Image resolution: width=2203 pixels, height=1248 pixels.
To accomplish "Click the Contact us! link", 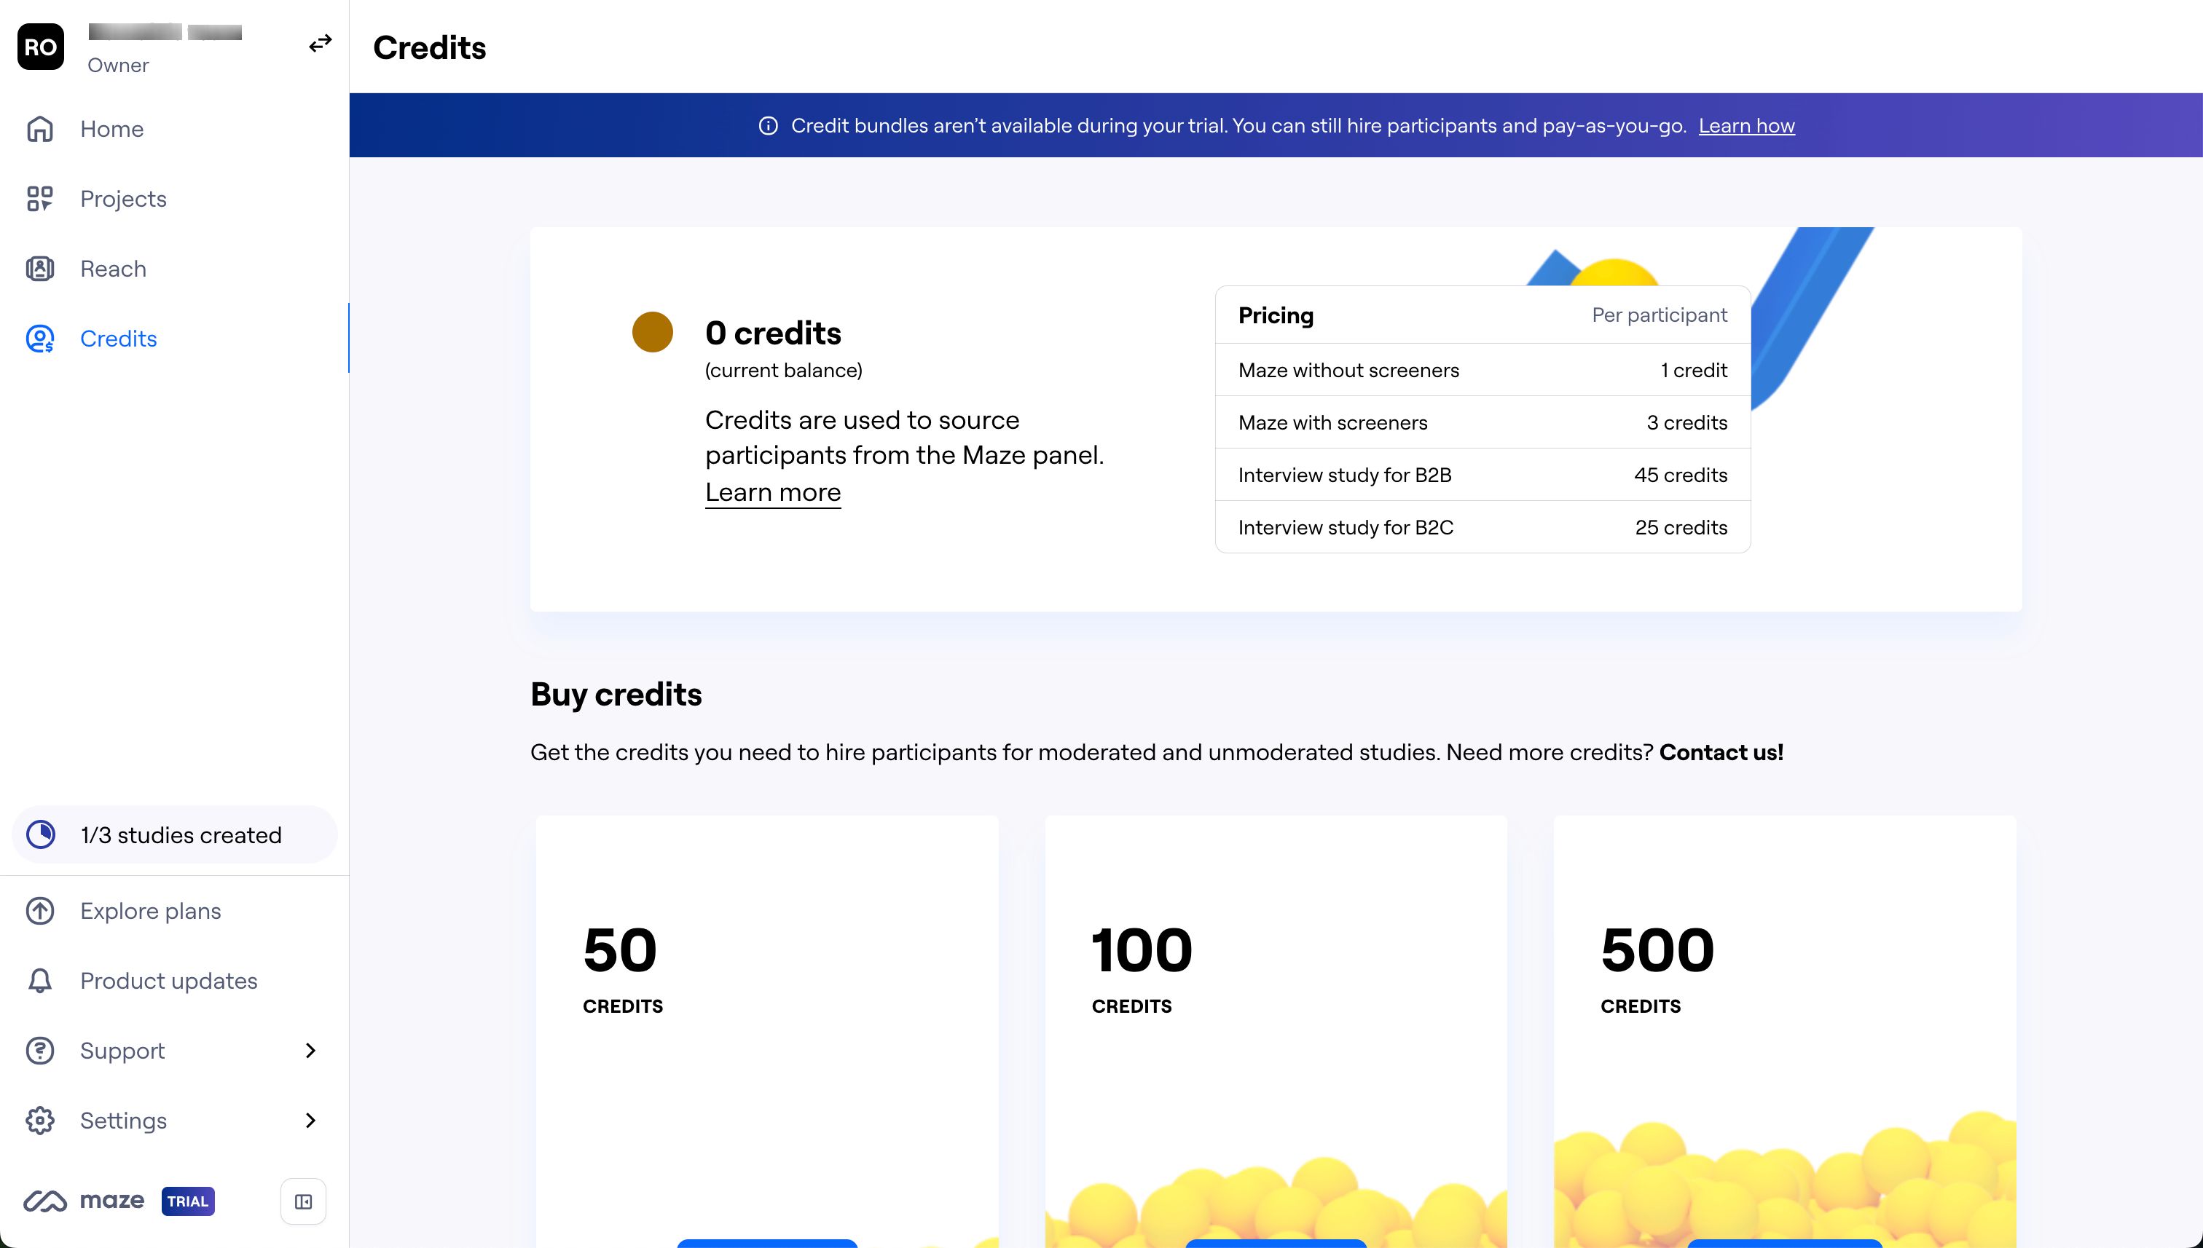I will pos(1721,751).
